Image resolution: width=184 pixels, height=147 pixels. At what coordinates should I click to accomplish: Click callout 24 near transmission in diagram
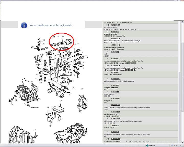point(36,130)
